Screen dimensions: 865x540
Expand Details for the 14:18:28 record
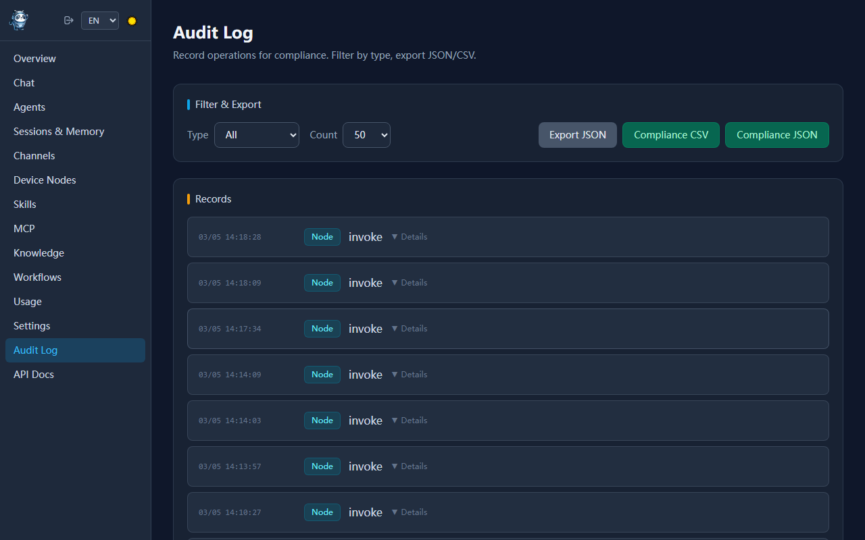tap(410, 237)
